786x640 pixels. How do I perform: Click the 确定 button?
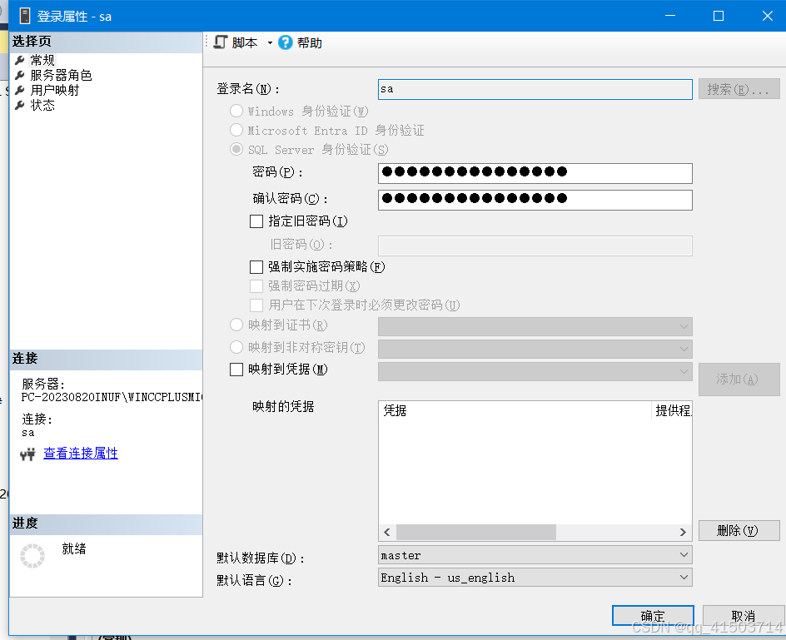[652, 615]
